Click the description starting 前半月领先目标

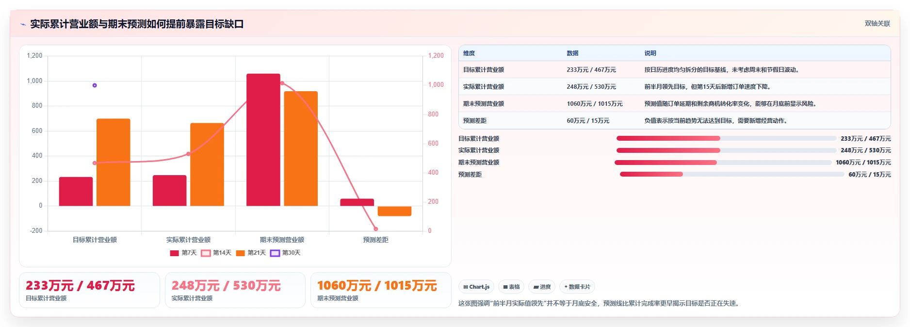(x=707, y=87)
